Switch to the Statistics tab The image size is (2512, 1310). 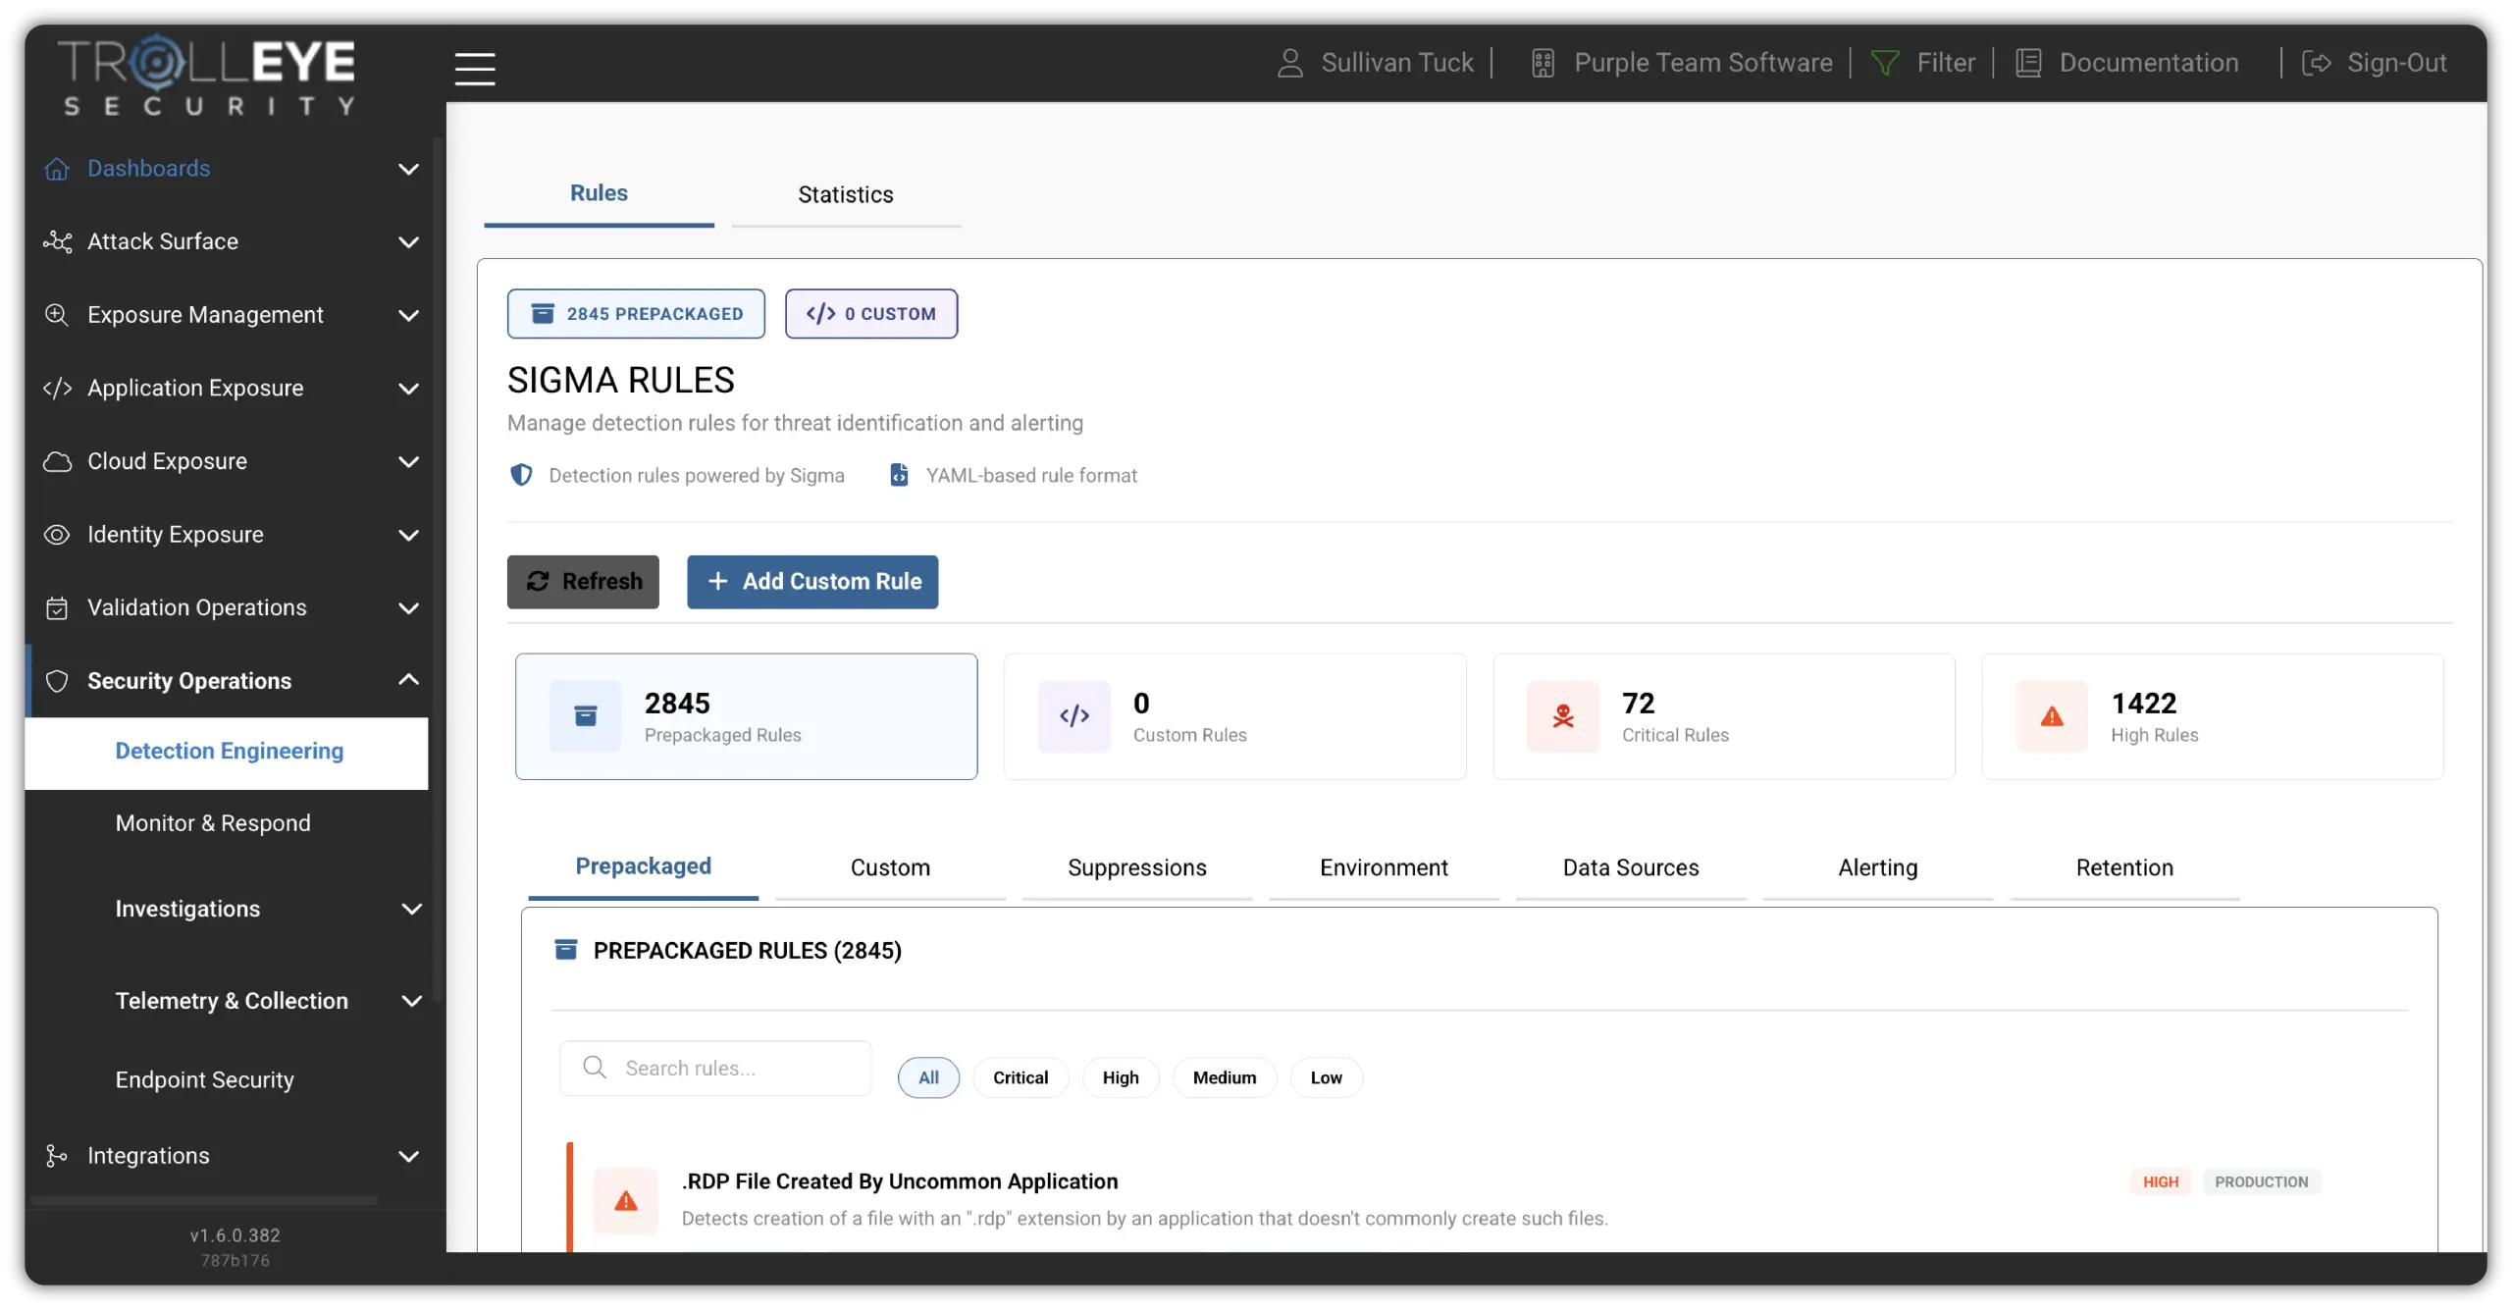pyautogui.click(x=846, y=194)
